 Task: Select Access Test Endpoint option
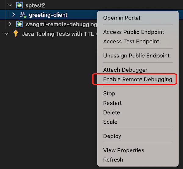[x=131, y=41]
